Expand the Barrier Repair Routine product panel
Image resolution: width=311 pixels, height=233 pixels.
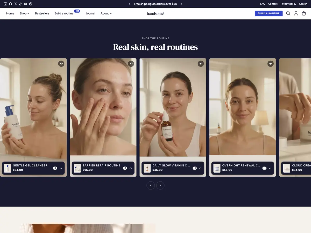(131, 168)
